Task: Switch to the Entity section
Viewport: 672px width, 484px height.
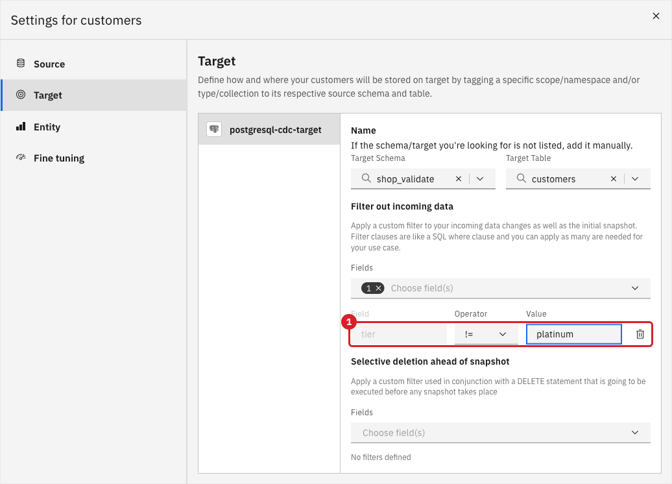Action: coord(93,127)
